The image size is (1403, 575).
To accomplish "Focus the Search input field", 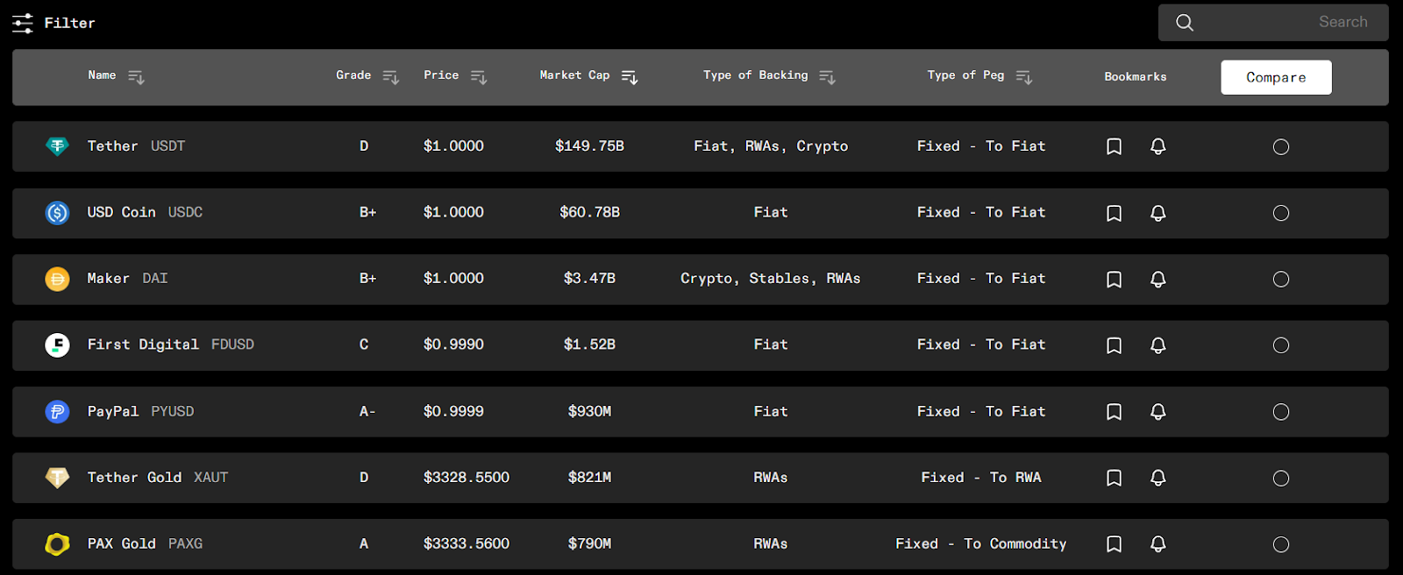I will [x=1273, y=23].
